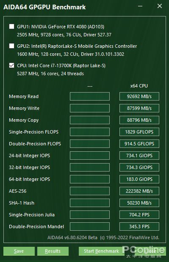Click the Double-Precision Mandel label

point(36,227)
